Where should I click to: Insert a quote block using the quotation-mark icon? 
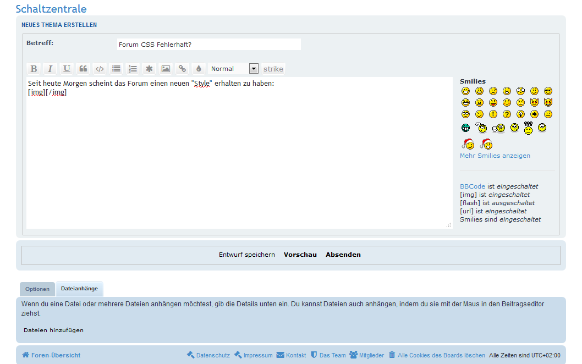coord(83,69)
